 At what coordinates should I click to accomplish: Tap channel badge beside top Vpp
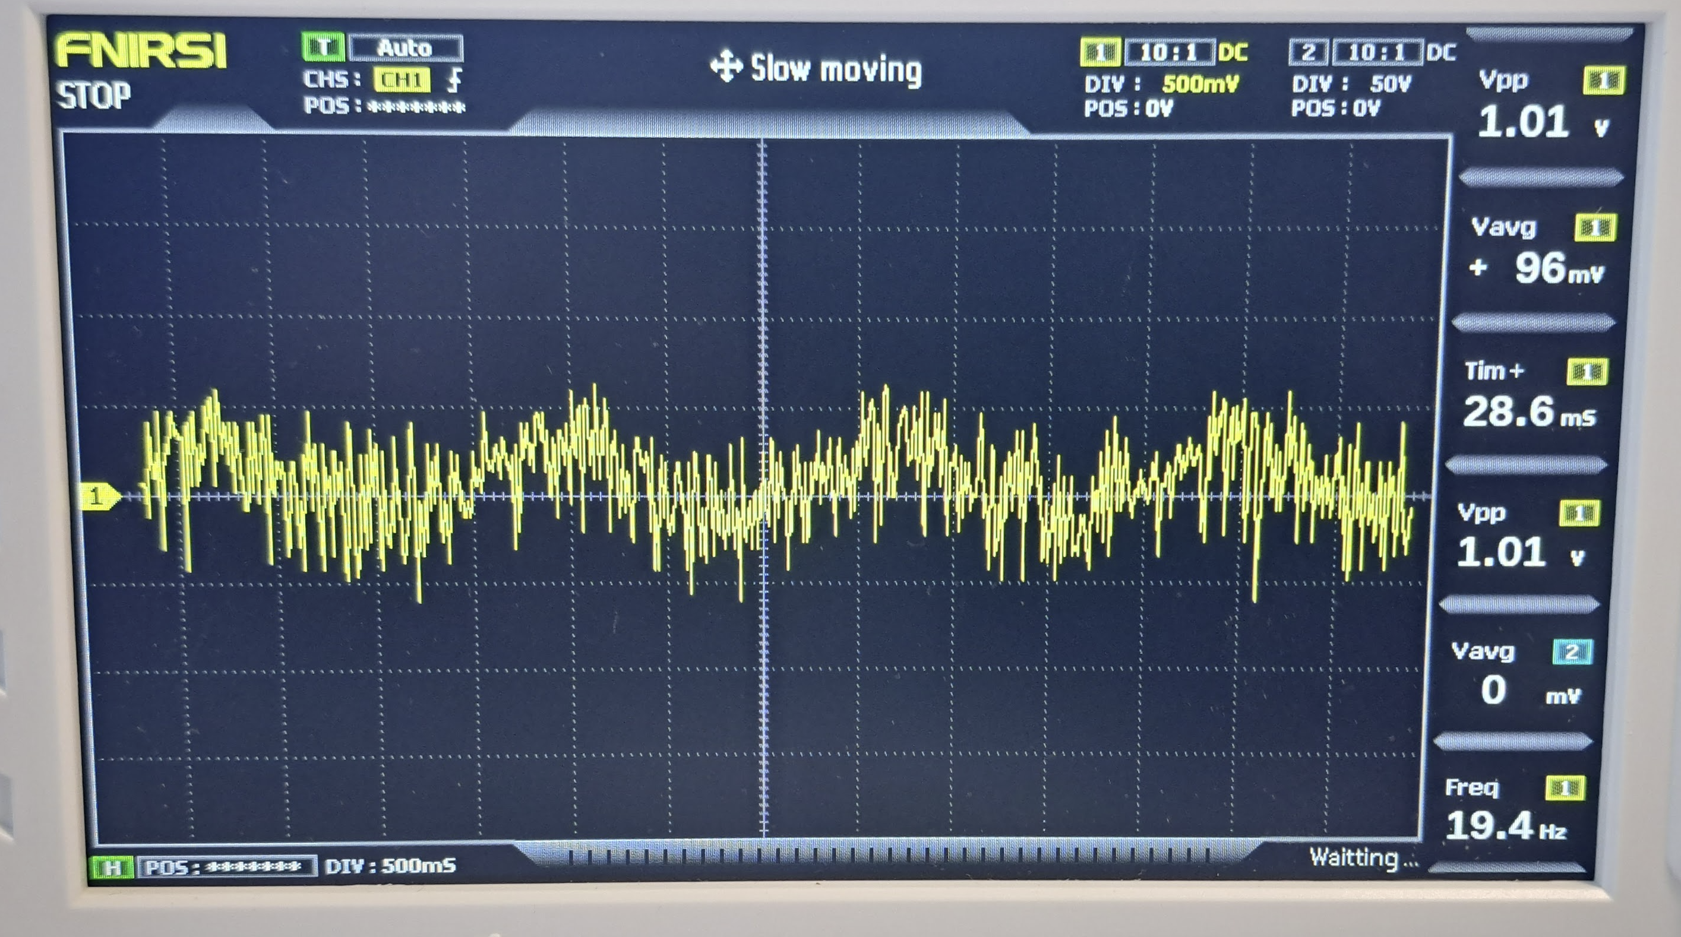[1604, 81]
